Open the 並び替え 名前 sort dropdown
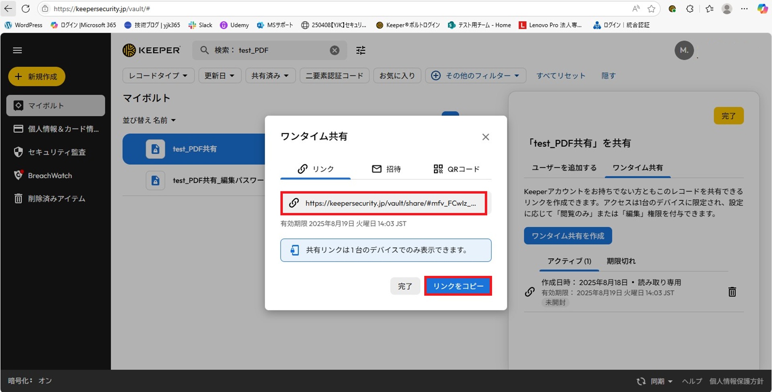 (149, 120)
